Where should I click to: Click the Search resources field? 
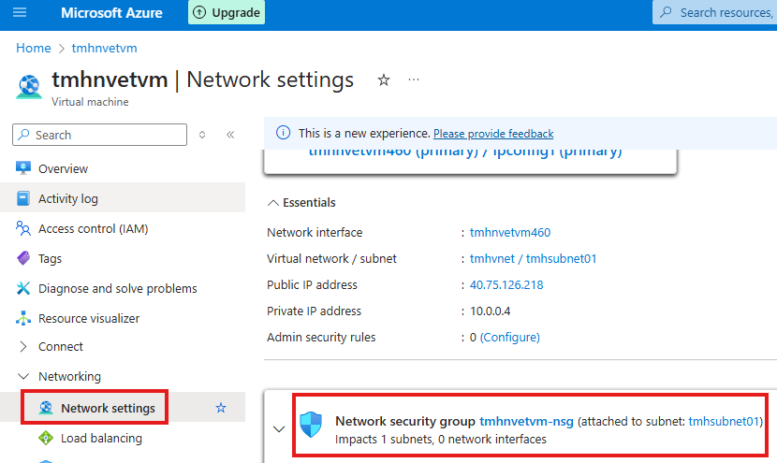714,12
